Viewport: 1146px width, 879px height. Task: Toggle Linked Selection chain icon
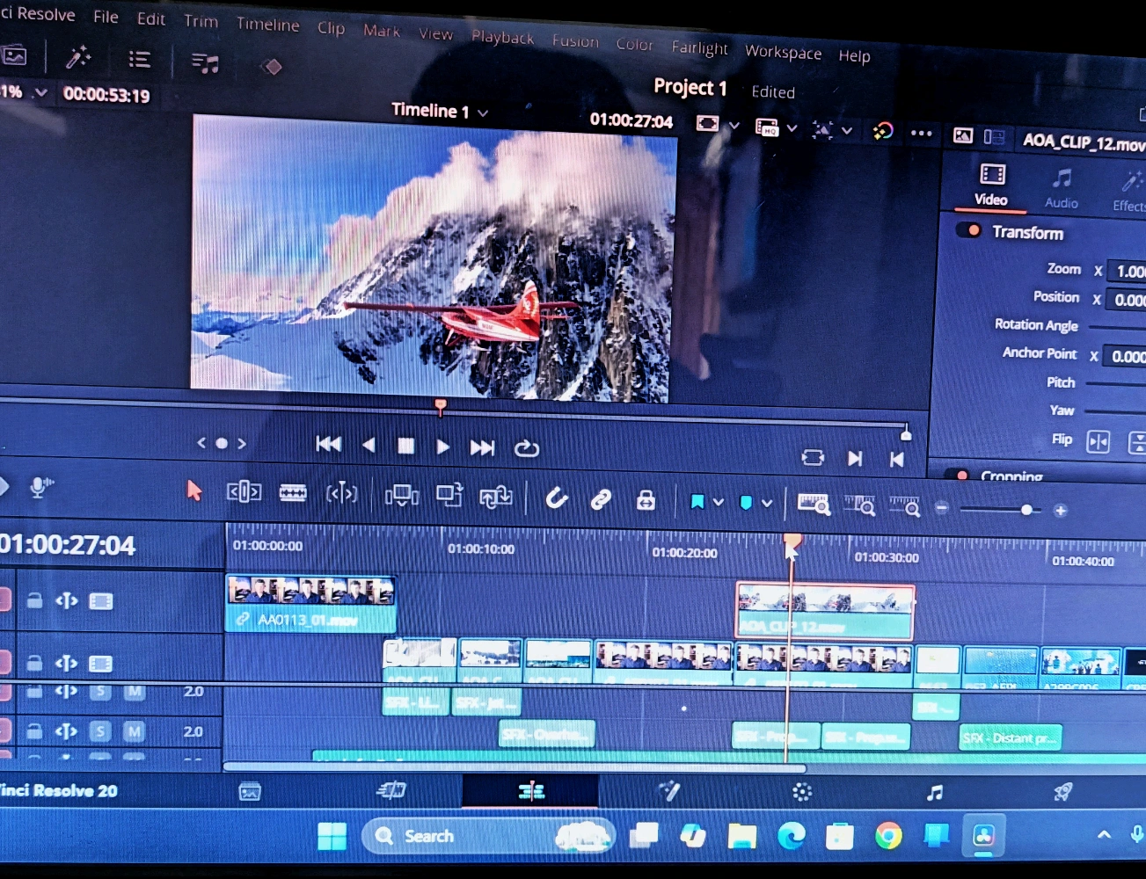601,500
